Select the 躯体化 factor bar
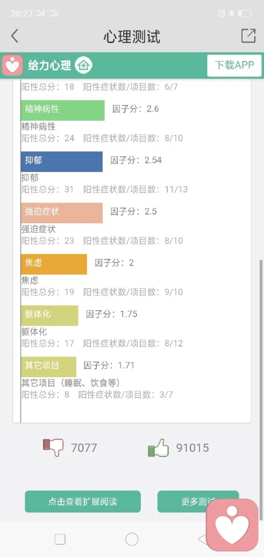Screen dimensions: 264x557 pyautogui.click(x=50, y=316)
